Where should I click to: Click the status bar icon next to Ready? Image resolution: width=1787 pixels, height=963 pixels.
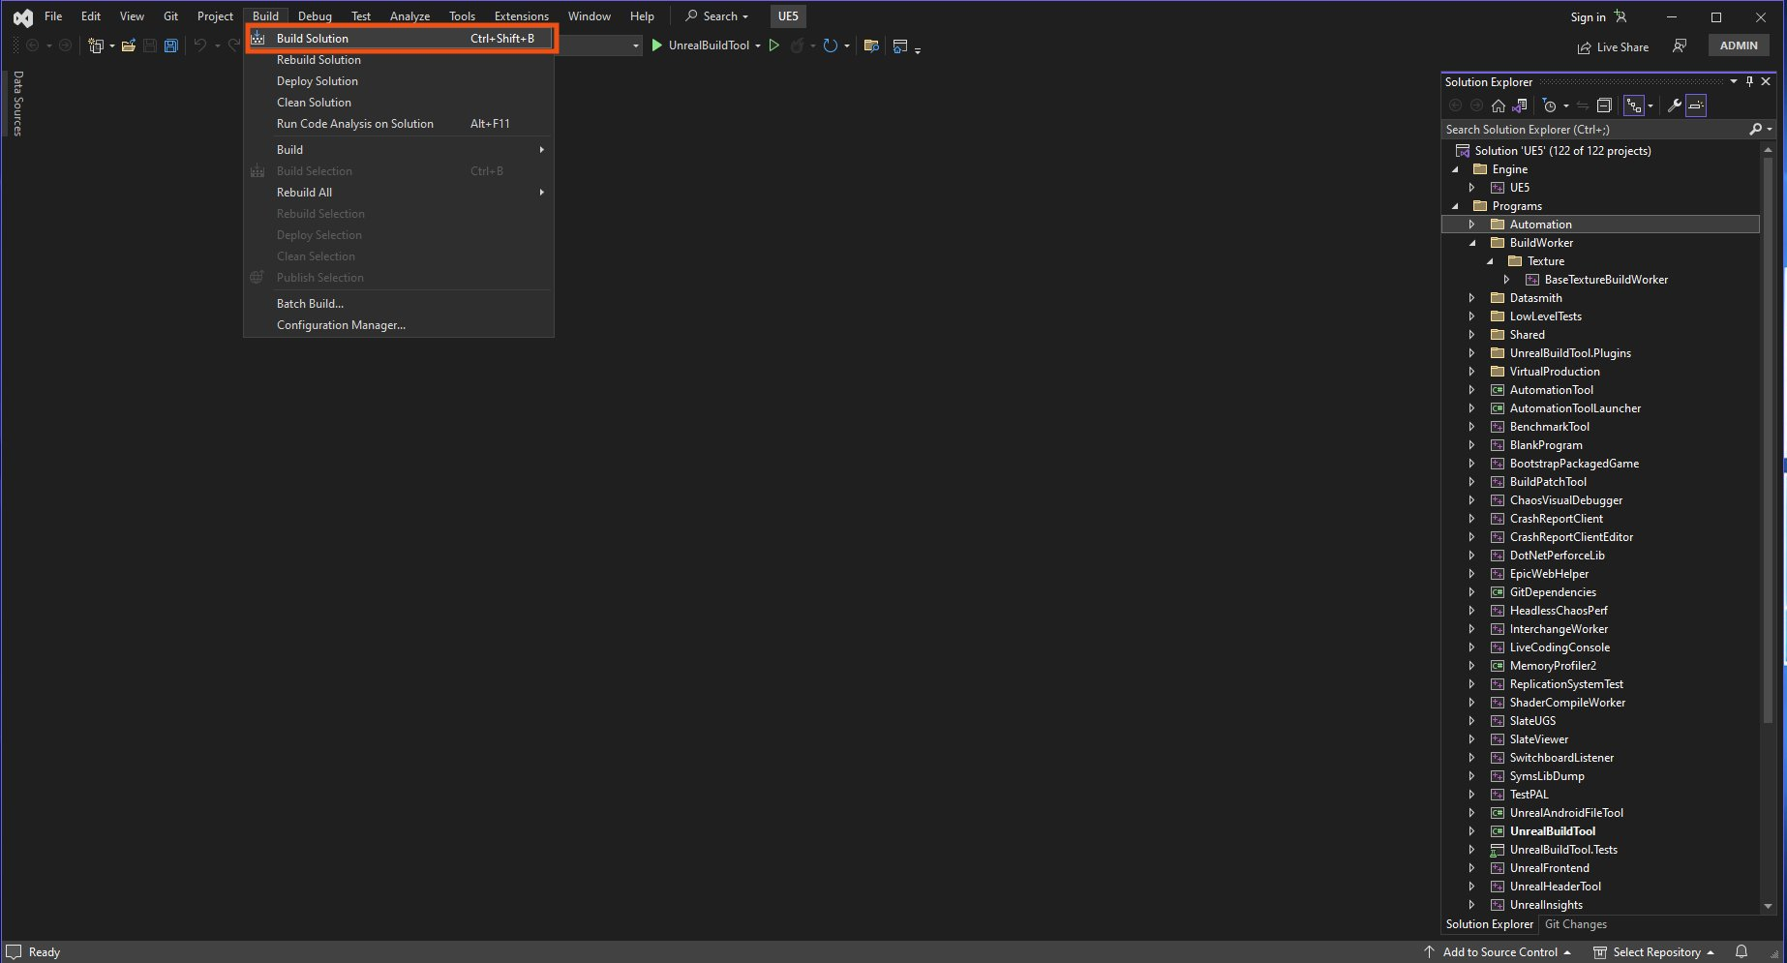[14, 952]
